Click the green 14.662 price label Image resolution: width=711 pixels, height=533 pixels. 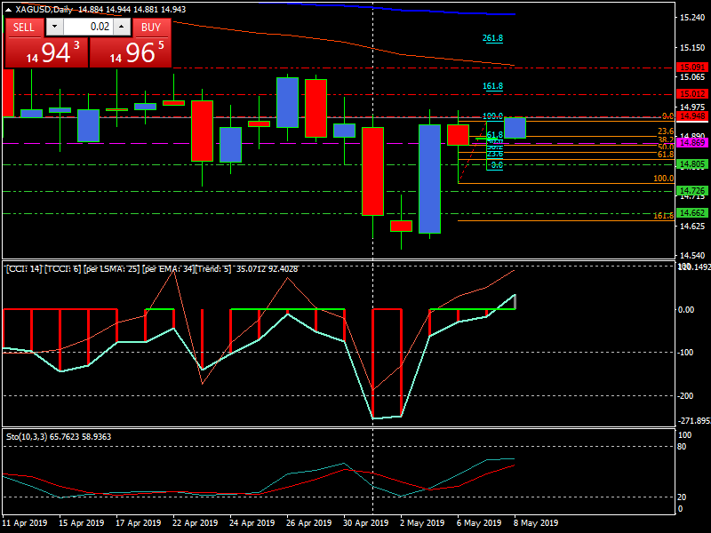point(691,213)
